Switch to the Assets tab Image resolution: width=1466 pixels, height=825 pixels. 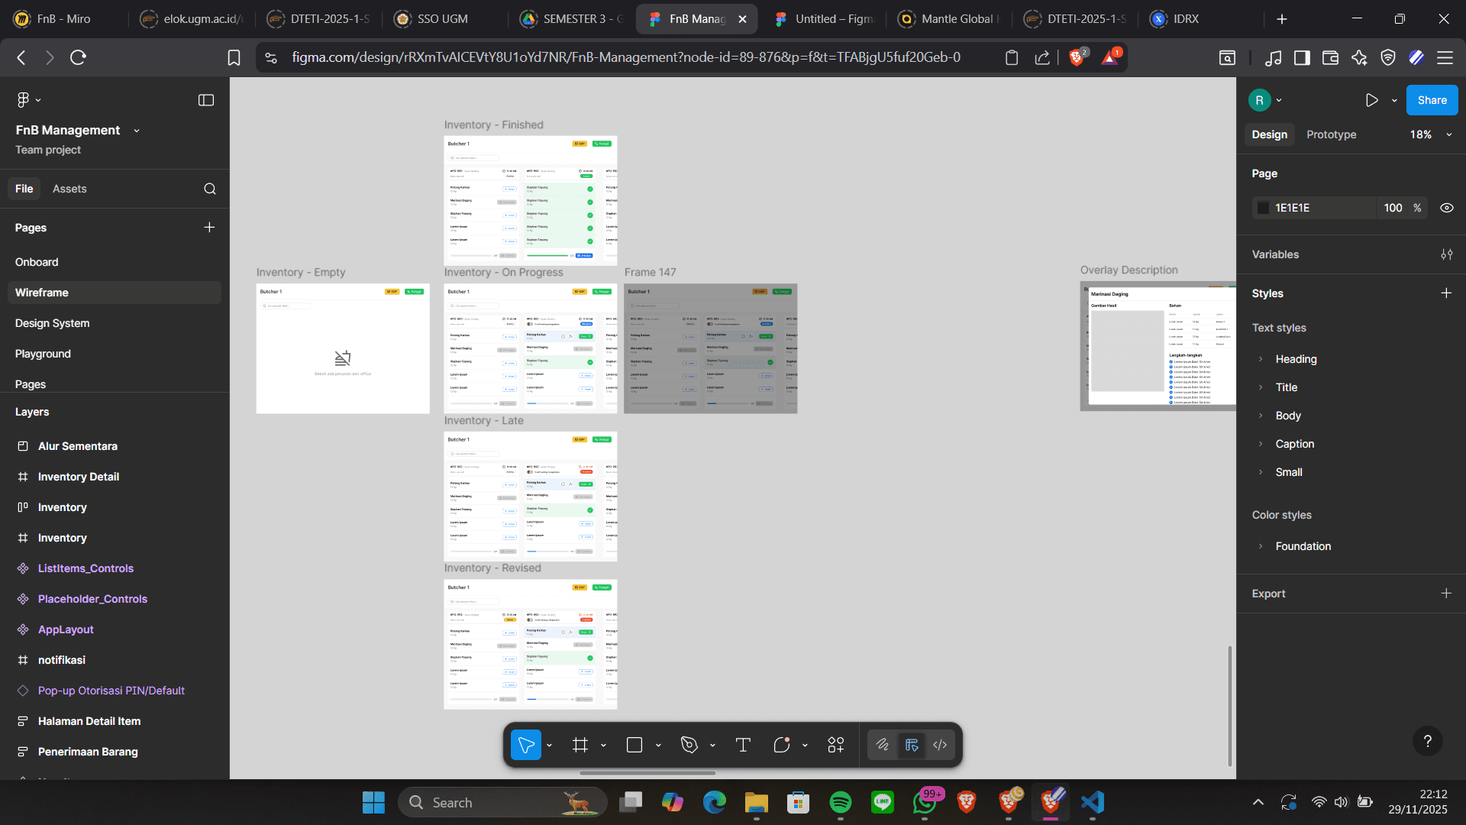click(x=69, y=189)
